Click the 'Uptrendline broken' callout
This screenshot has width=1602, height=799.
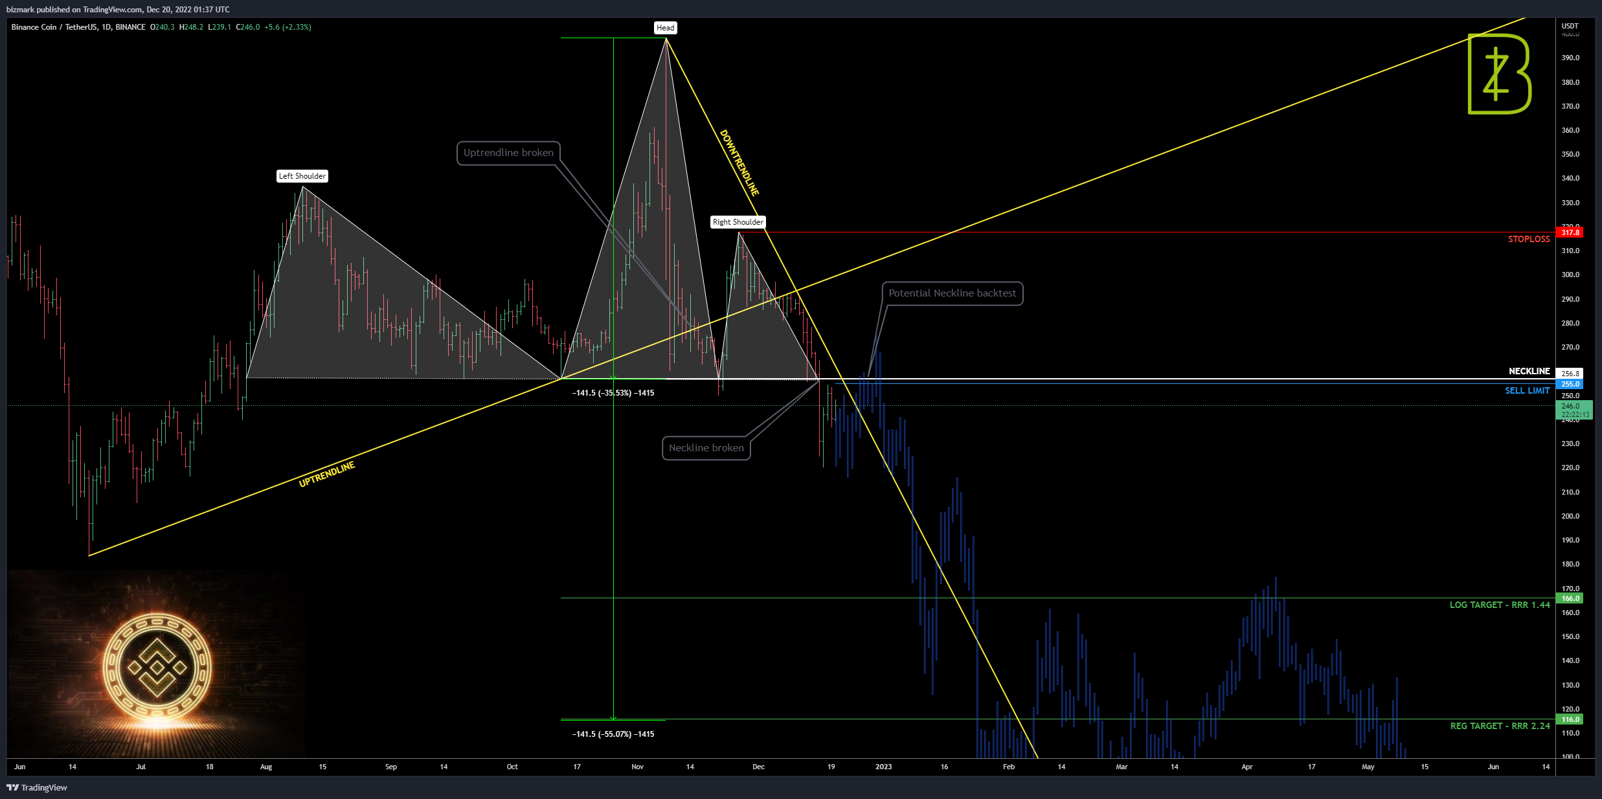tap(508, 153)
